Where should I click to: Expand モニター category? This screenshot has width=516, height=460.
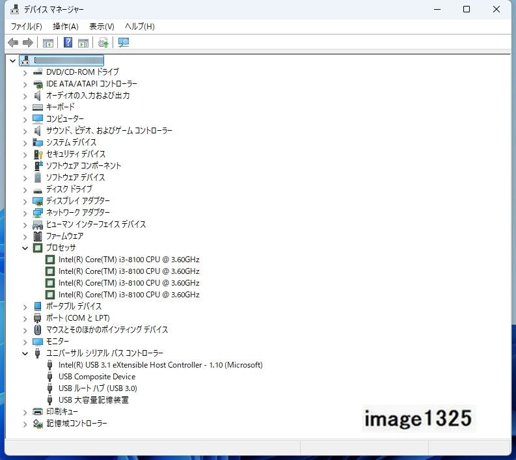[25, 342]
